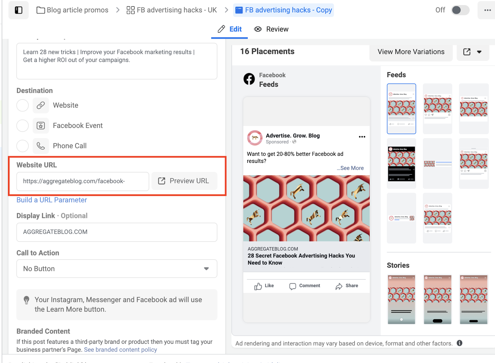Select the Website destination radio button
Image resolution: width=495 pixels, height=363 pixels.
tap(23, 105)
